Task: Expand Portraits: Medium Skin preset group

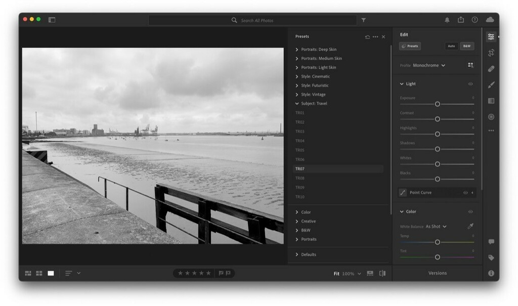Action: 296,59
